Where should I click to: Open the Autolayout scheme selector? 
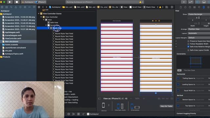[x=28, y=2]
